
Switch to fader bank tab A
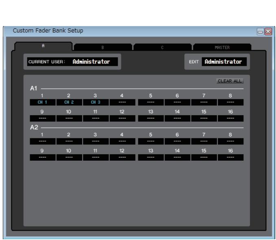[43, 46]
